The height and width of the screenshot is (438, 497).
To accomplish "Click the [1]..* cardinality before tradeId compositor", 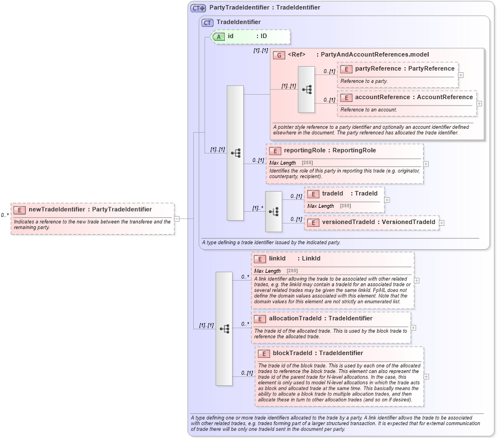I will click(x=258, y=208).
